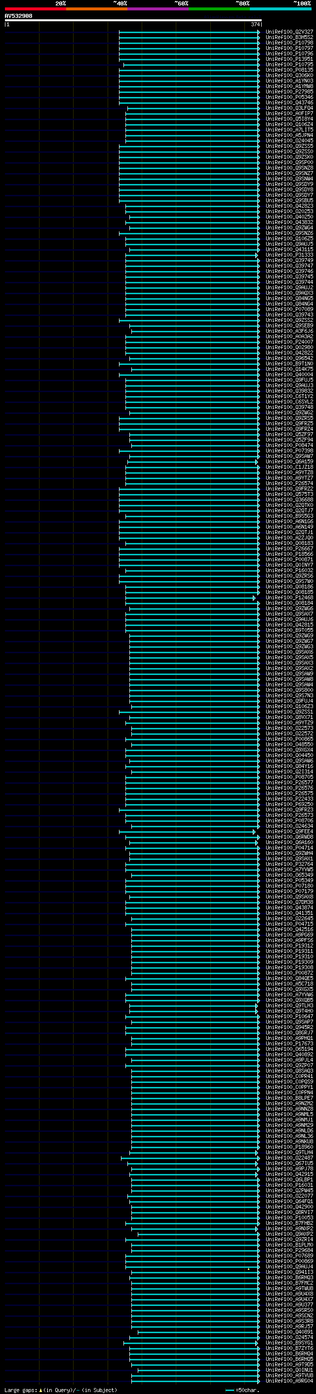Select hit UniRef100_Q8VX71
The image size is (316, 1394).
point(289,717)
